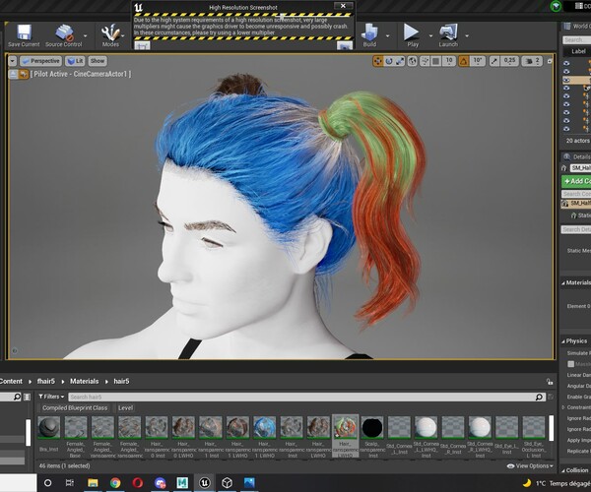Image resolution: width=591 pixels, height=492 pixels.
Task: Toggle the Compiled Blueprint Class filter
Action: [75, 408]
